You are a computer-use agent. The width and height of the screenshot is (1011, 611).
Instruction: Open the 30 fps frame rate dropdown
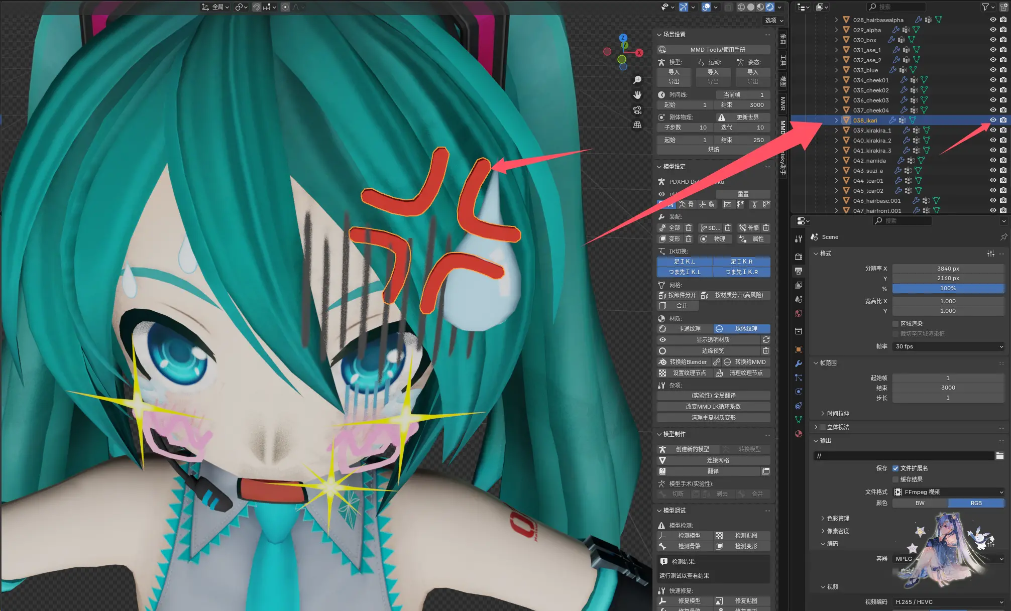tap(948, 346)
